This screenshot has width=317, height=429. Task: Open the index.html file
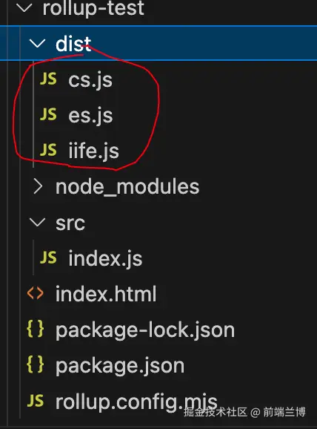[106, 294]
